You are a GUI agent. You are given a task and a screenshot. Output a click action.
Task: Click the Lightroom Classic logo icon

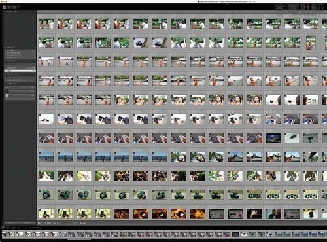point(5,7)
